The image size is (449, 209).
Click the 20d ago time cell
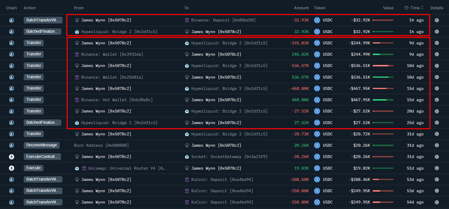(415, 111)
